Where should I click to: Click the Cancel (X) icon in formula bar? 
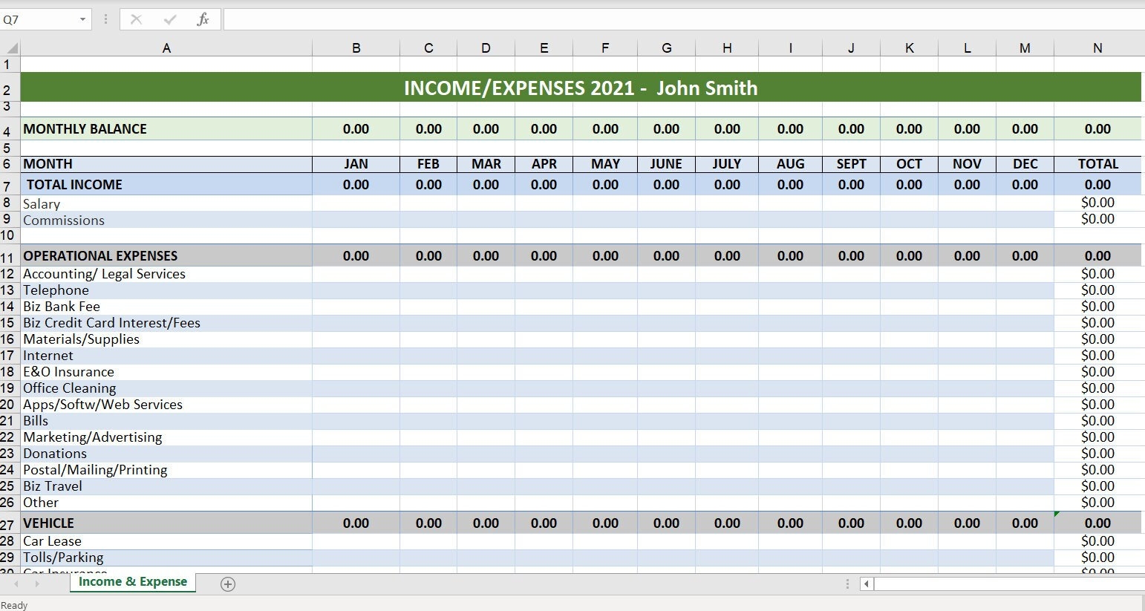[x=137, y=19]
